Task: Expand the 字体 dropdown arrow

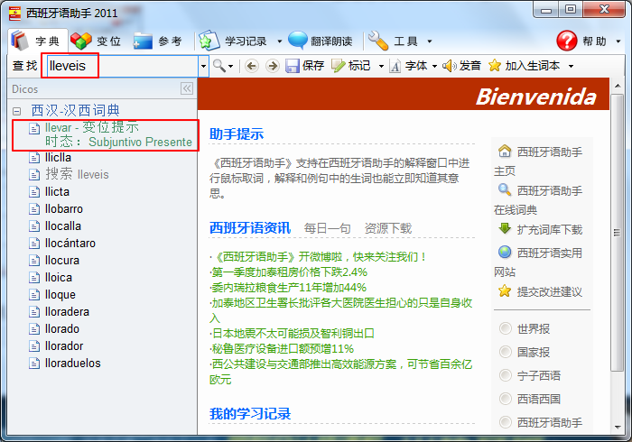Action: coord(434,66)
